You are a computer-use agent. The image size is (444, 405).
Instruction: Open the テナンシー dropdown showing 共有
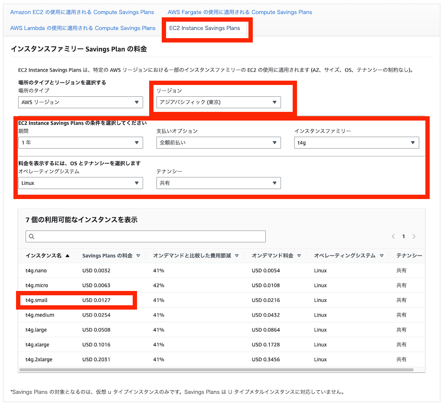[219, 183]
